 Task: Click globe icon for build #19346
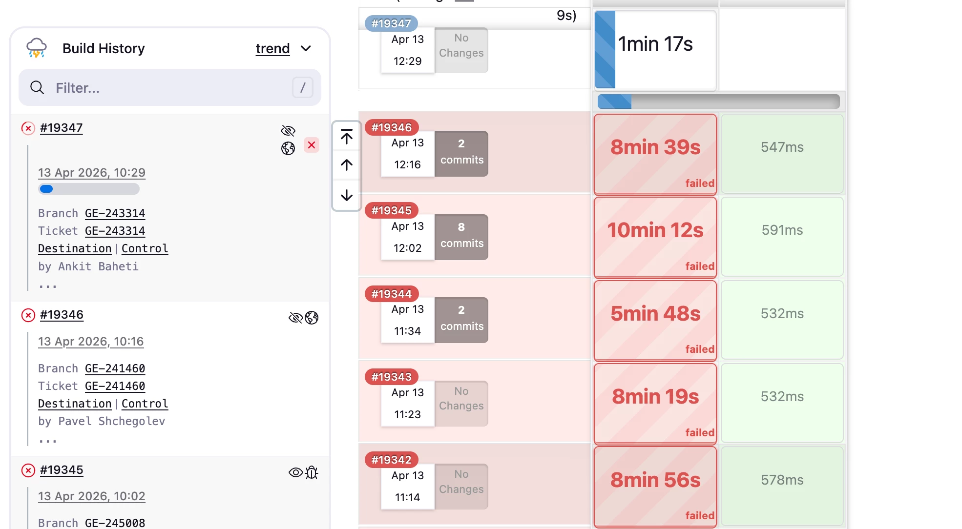312,318
